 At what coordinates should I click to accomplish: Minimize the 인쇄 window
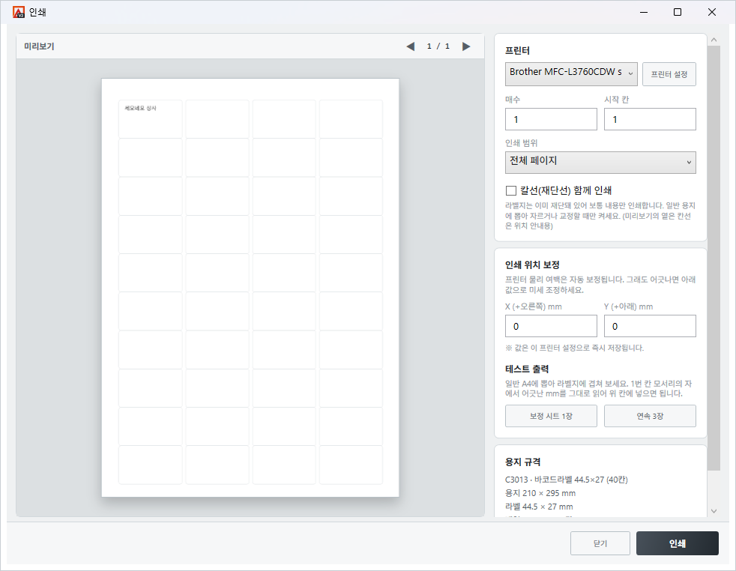click(x=644, y=12)
